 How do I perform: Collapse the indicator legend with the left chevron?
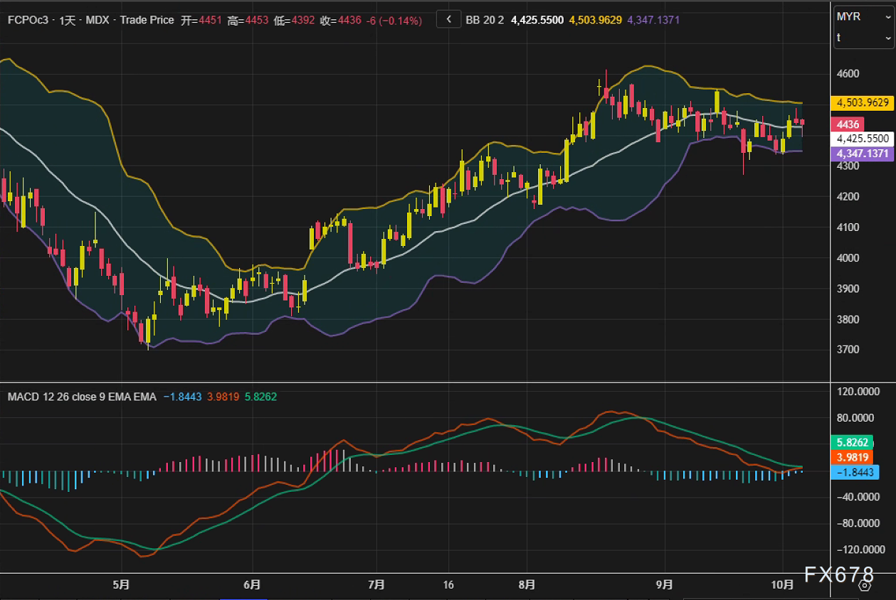coord(448,20)
